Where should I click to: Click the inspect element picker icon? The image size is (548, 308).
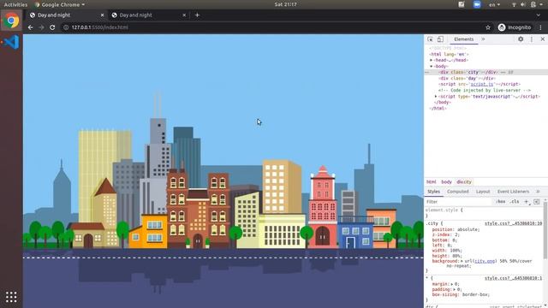(x=430, y=39)
